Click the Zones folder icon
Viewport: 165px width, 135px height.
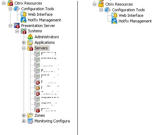coord(30,115)
